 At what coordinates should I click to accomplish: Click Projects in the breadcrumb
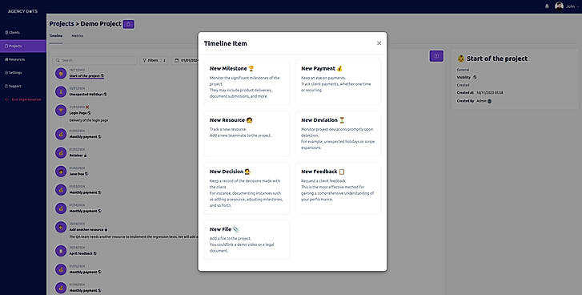tap(62, 24)
